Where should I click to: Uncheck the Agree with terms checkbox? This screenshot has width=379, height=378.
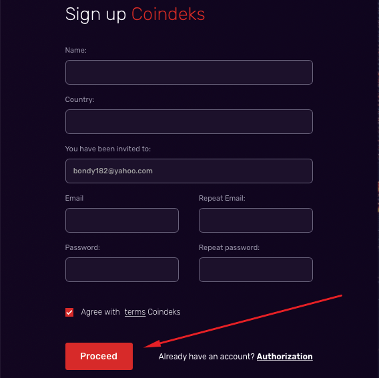tap(69, 312)
